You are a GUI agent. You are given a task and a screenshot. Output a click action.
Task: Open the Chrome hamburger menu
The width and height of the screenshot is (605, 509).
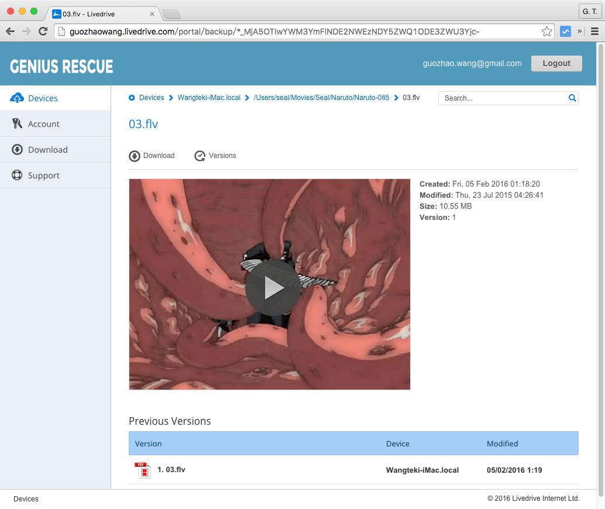click(x=594, y=32)
